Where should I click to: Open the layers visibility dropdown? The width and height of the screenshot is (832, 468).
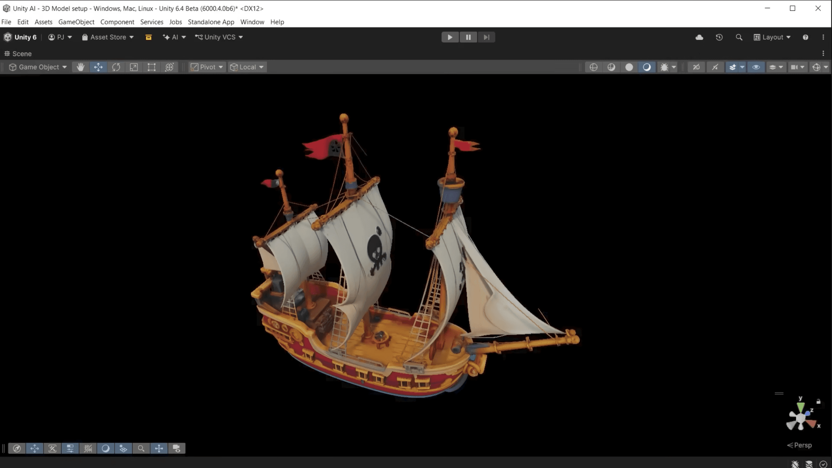point(776,67)
